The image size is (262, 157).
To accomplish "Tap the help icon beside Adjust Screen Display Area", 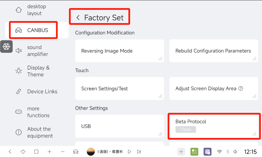I will click(x=241, y=88).
